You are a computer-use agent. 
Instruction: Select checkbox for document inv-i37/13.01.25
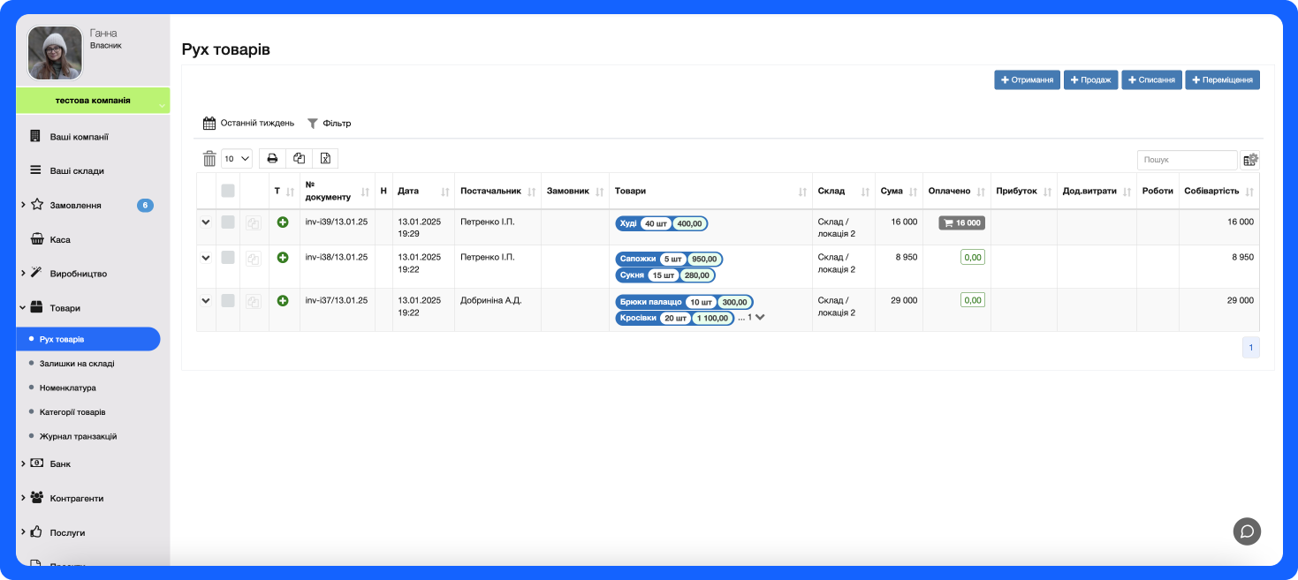click(x=228, y=301)
